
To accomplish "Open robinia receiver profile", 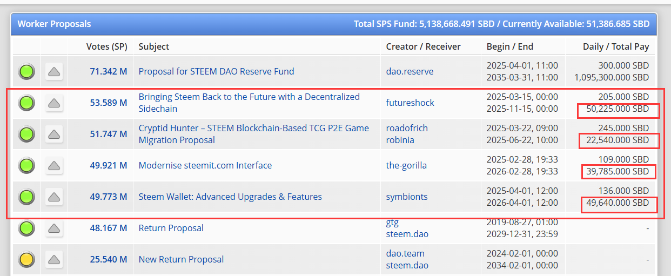I will [400, 140].
